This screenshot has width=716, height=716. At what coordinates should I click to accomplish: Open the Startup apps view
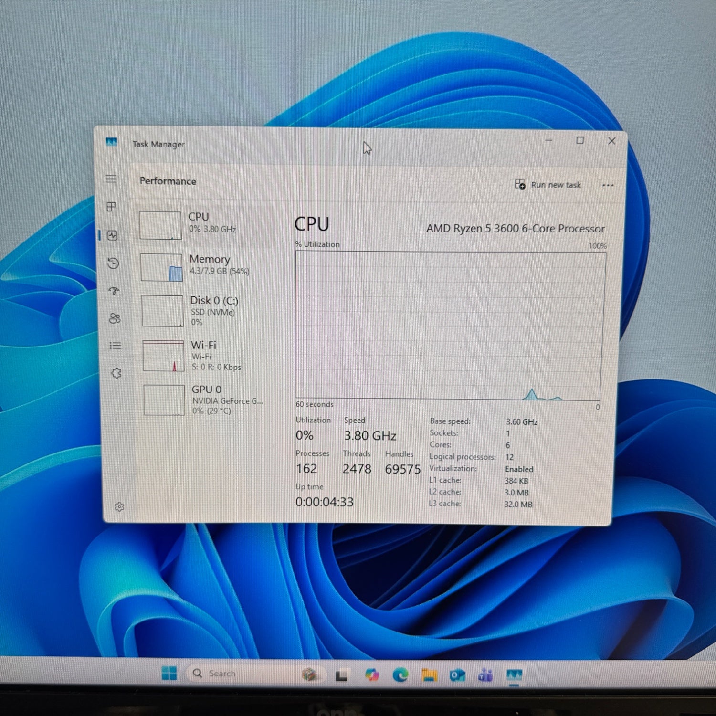114,291
